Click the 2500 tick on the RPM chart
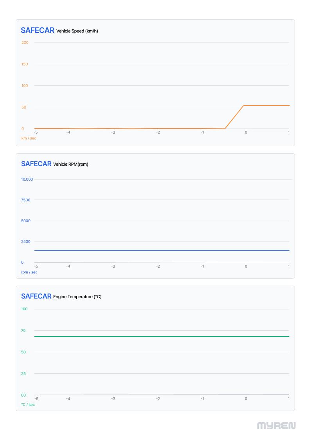Screen dimensions: 311x440 (x=26, y=242)
